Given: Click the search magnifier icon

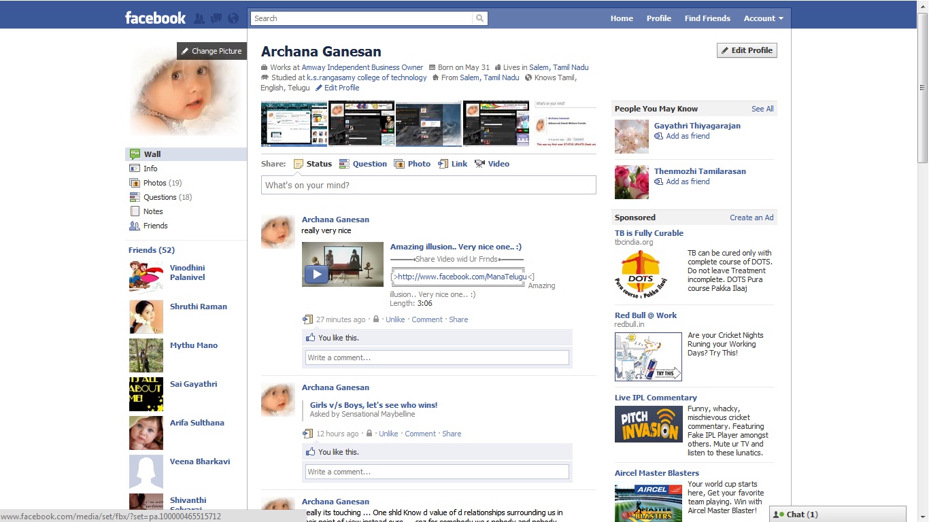Looking at the screenshot, I should pos(479,18).
